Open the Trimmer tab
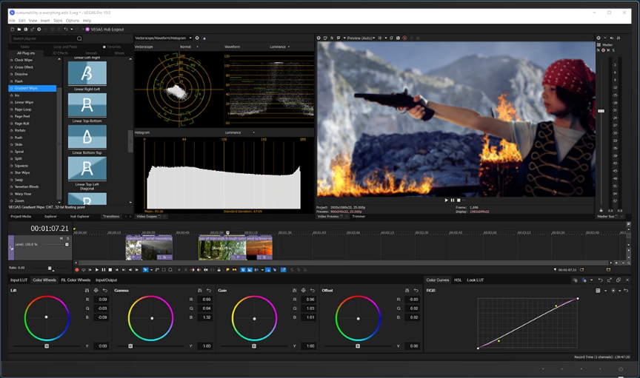The image size is (640, 378). coord(359,217)
